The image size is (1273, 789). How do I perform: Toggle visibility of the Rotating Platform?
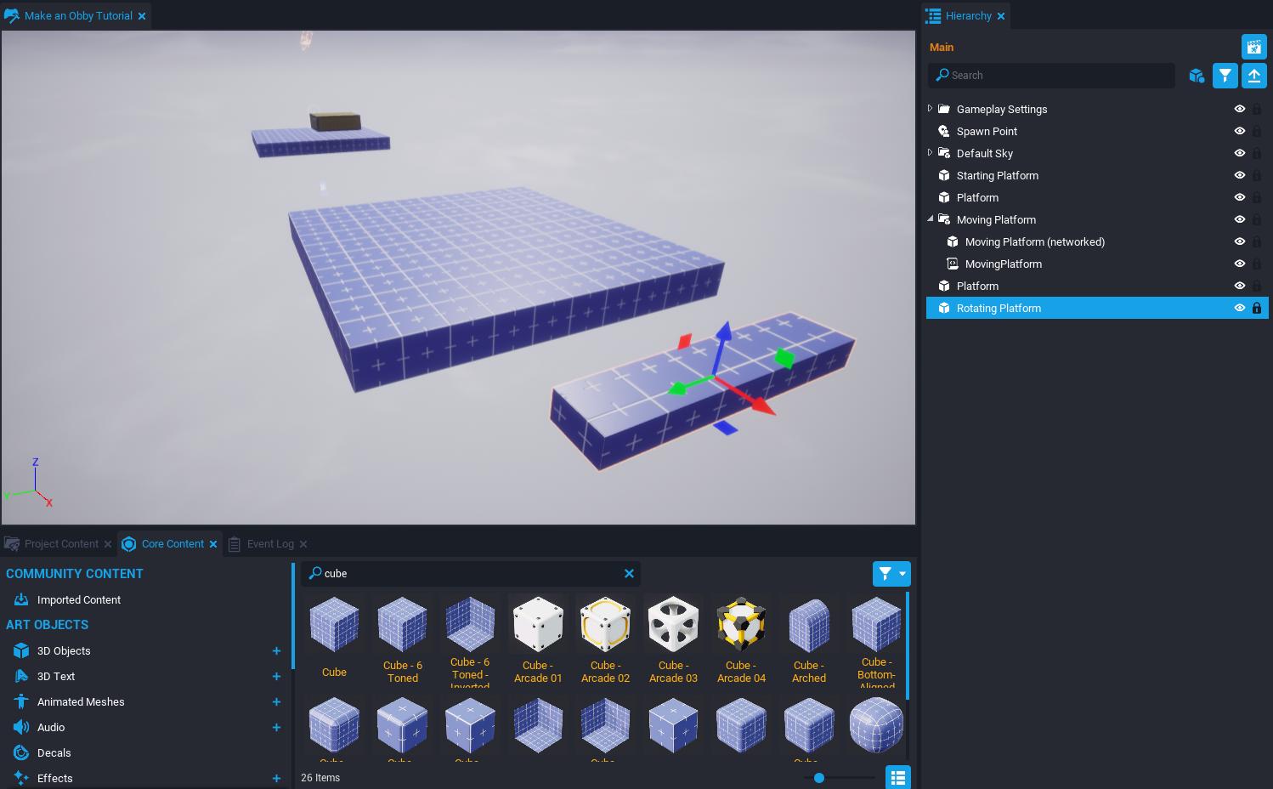pos(1239,308)
